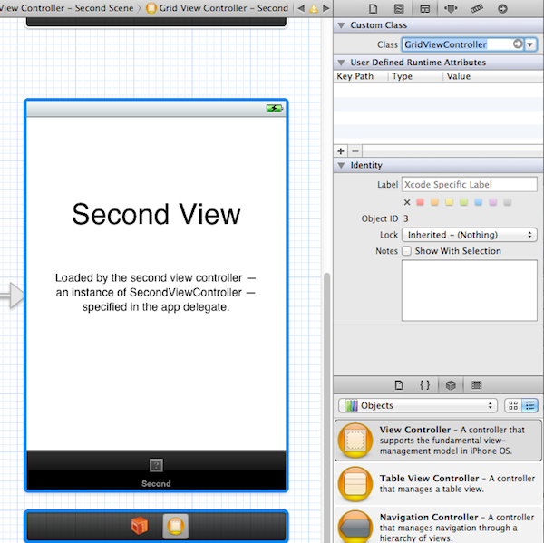544x543 pixels.
Task: Choose the green label color
Action: click(x=464, y=202)
